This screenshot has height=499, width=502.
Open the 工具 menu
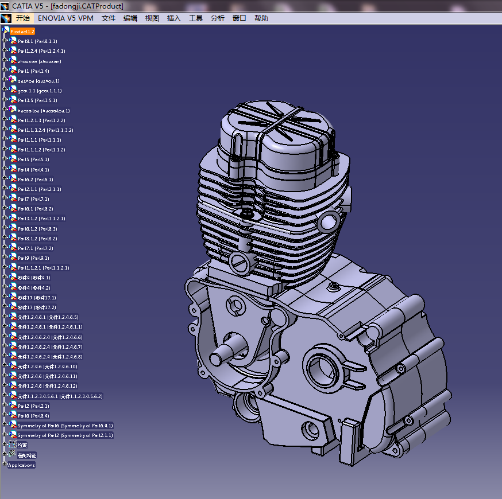[x=196, y=18]
